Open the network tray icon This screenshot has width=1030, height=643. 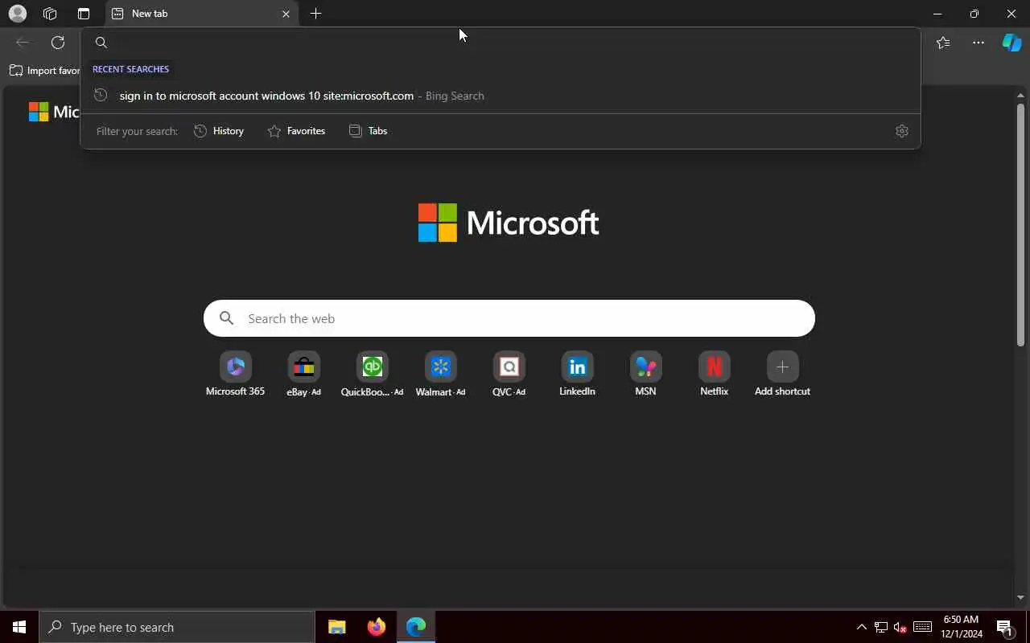(x=881, y=627)
